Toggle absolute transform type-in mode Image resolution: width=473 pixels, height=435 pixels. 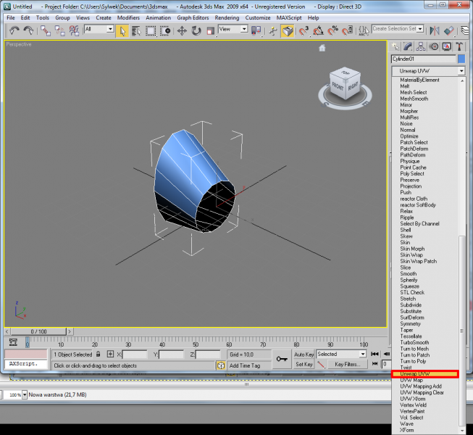110,355
